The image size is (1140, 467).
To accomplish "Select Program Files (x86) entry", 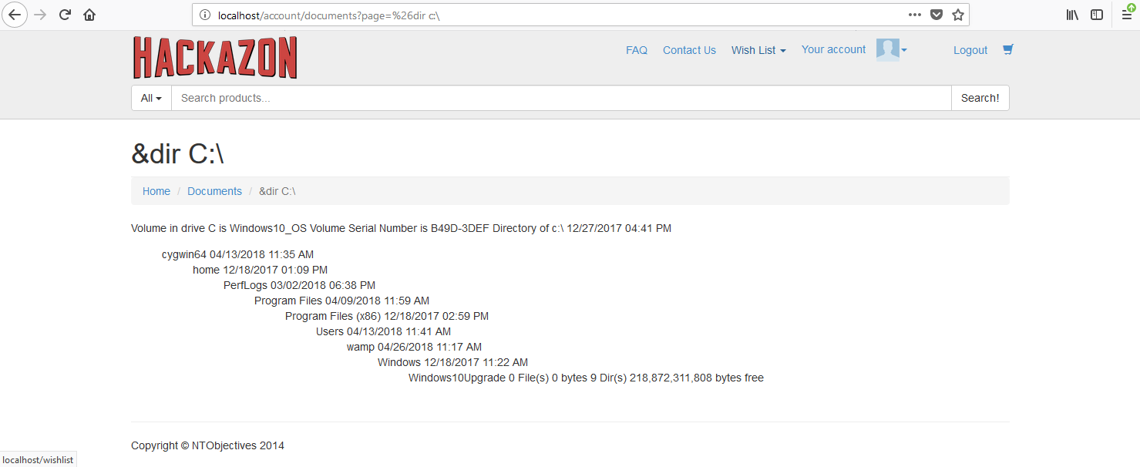I will click(x=387, y=316).
